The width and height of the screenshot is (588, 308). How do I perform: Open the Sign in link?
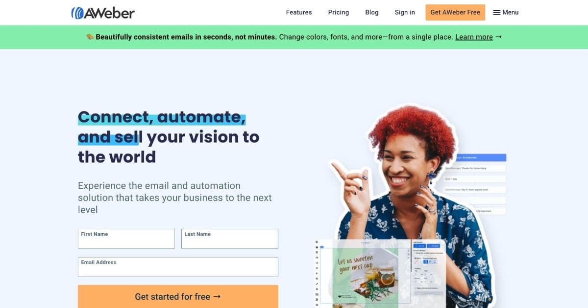coord(405,12)
